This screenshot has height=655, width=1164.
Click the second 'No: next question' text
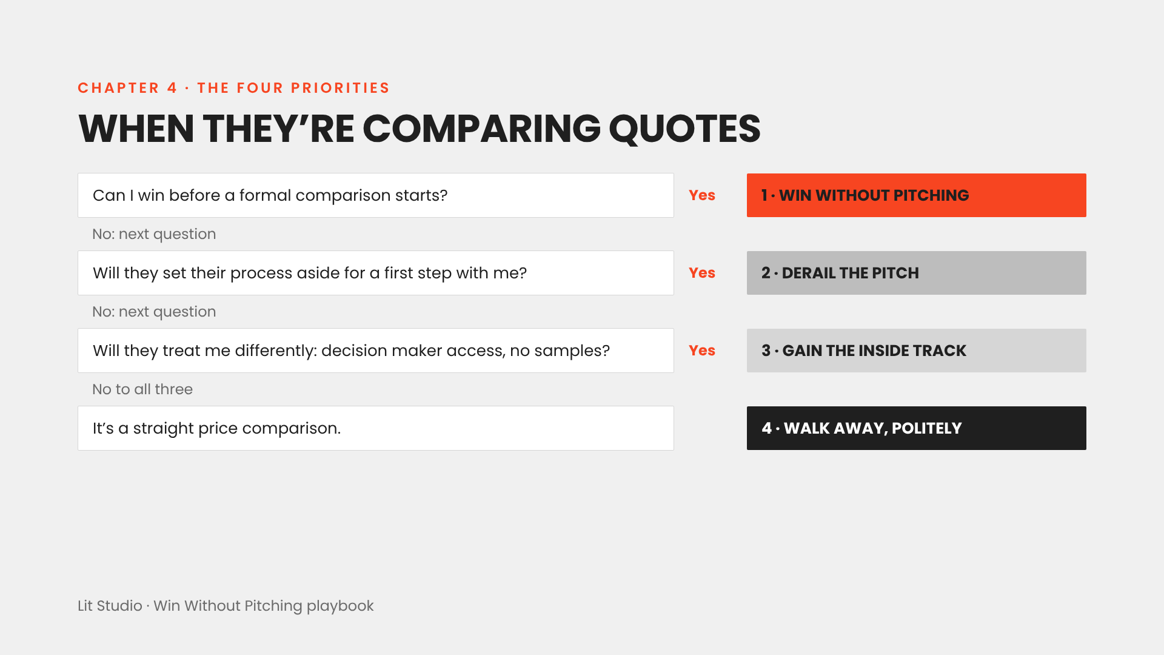point(154,312)
